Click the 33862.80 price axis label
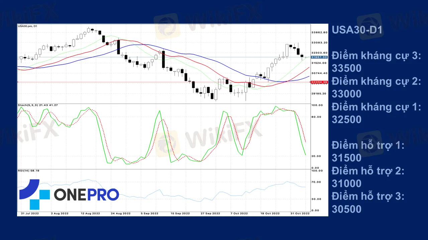 click(319, 32)
